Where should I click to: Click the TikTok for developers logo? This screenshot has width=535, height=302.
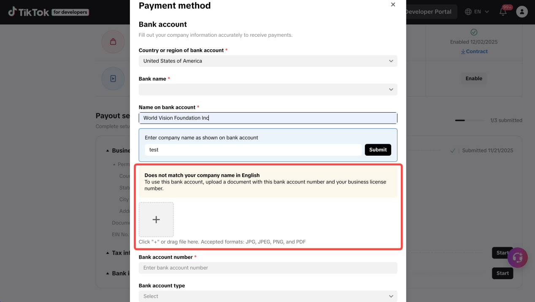(x=48, y=12)
